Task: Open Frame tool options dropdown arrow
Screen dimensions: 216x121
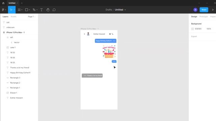Action: tap(22, 10)
